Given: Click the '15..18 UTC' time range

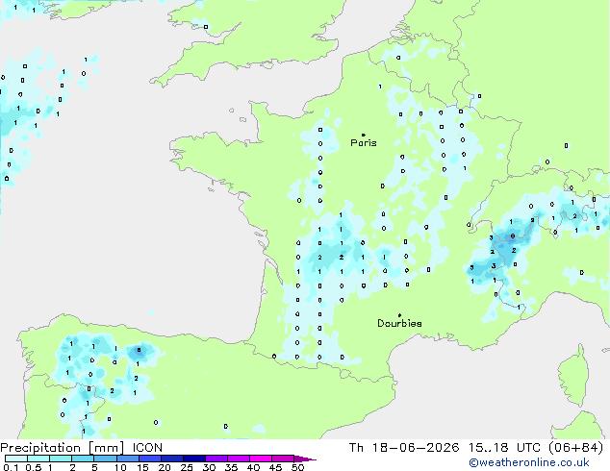Looking at the screenshot, I should tap(504, 448).
